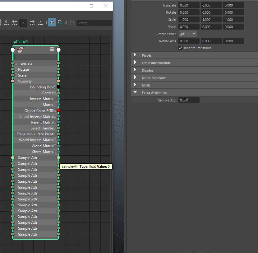Click the Scale Z value field
This screenshot has height=253, width=258.
234,20
